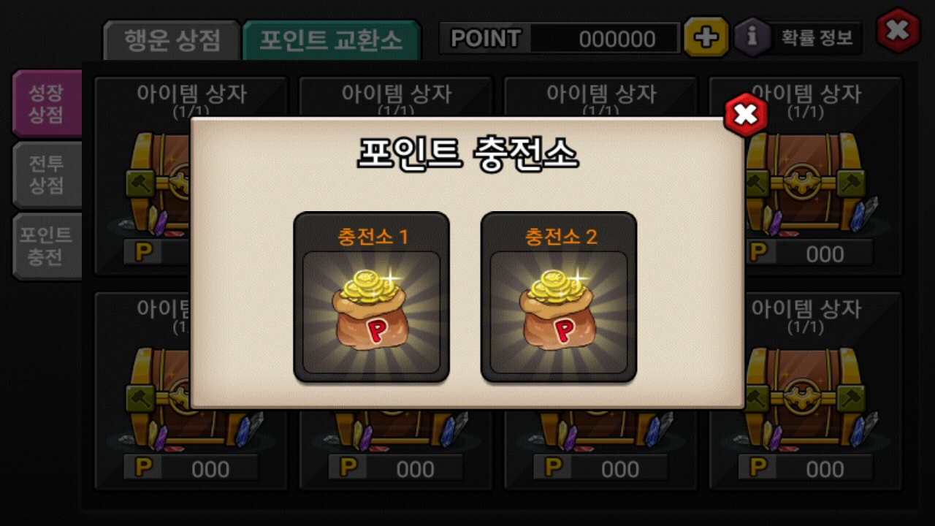
Task: Open the 전투 상점 side tab
Action: [x=47, y=175]
